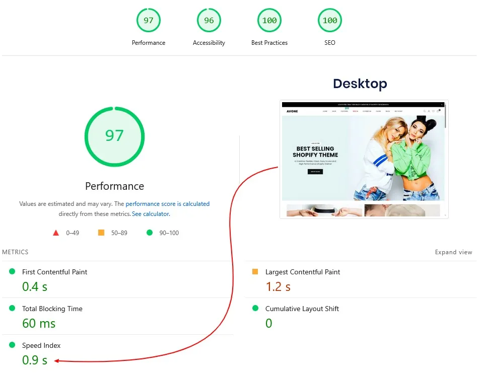Screen dimensions: 477x374
Task: Click the Speed Index 0.9 s value
Action: pos(35,360)
